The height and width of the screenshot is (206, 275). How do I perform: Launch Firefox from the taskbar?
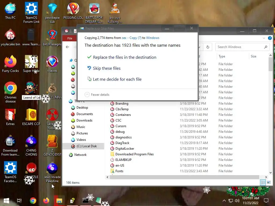[x=46, y=201]
